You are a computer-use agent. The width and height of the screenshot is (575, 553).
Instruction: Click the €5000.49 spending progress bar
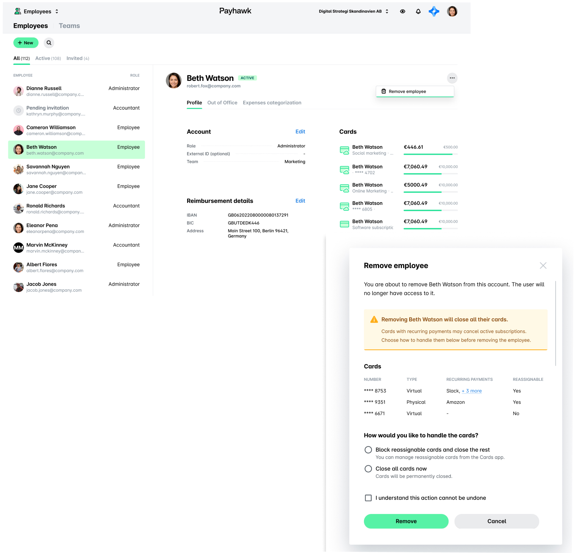(x=430, y=192)
